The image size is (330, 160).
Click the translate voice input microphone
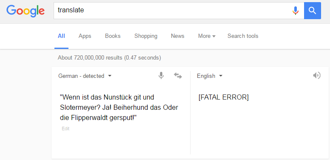point(161,76)
